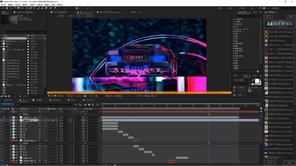Click the 0:00:40:22 timecode field
Image resolution: width=296 pixels, height=166 pixels.
[x=8, y=104]
